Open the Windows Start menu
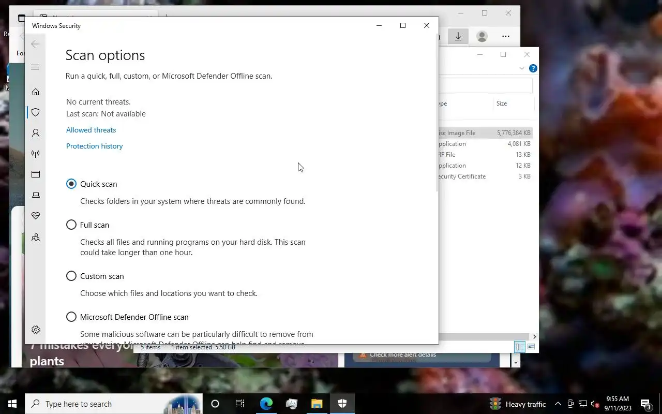 [x=12, y=404]
